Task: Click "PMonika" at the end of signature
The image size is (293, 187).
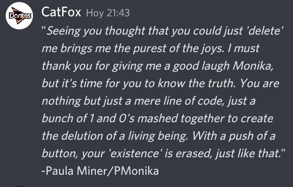Action: (136, 171)
